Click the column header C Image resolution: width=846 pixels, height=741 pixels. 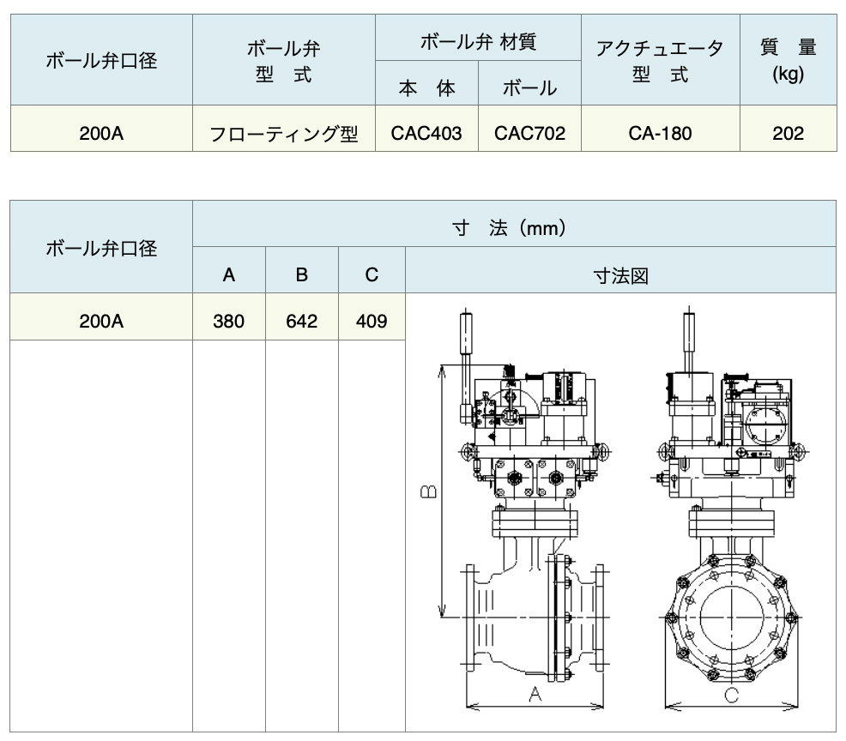[372, 270]
